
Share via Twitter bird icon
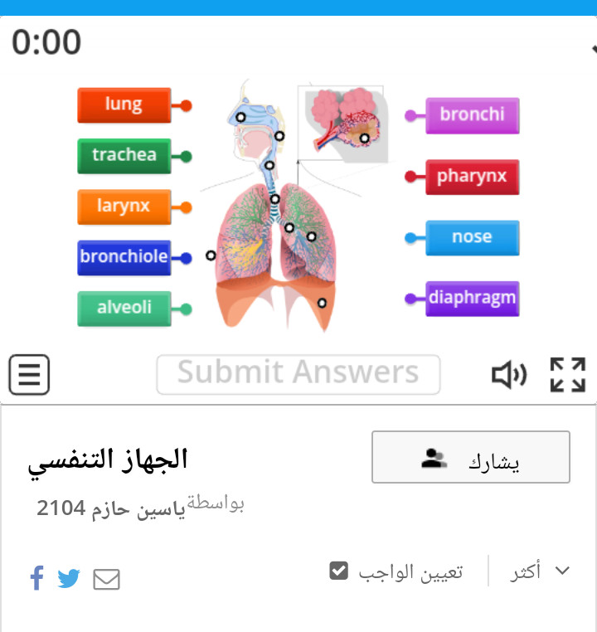click(x=69, y=578)
